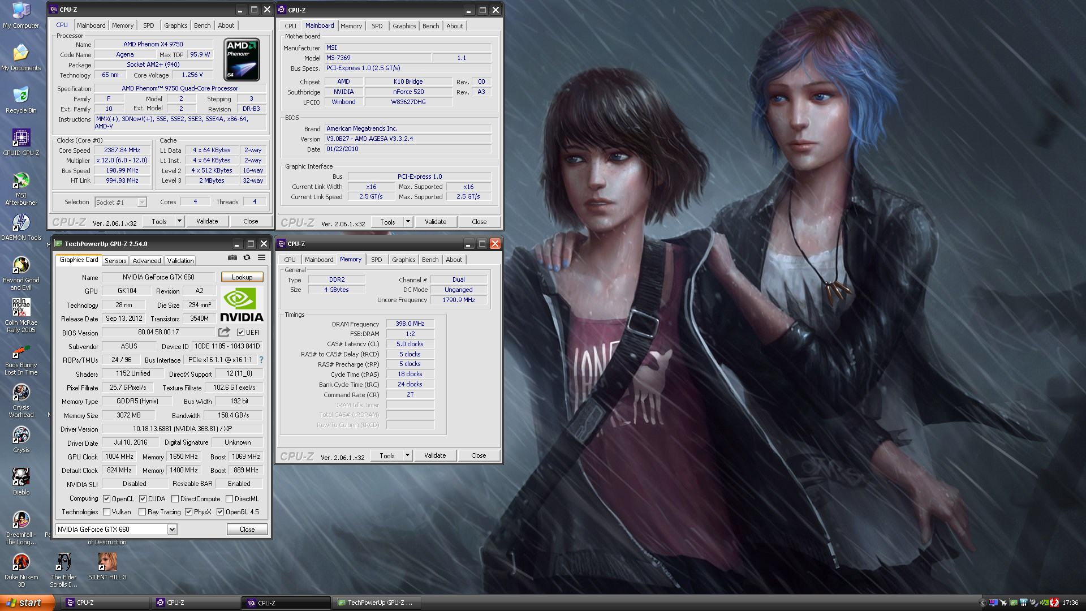Expand Tools dropdown arrow in CPU tab window

coord(180,221)
